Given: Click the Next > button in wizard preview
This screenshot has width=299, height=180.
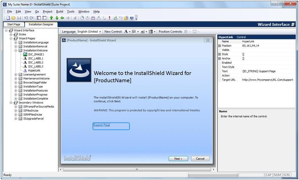Looking at the screenshot, I should pos(178,158).
